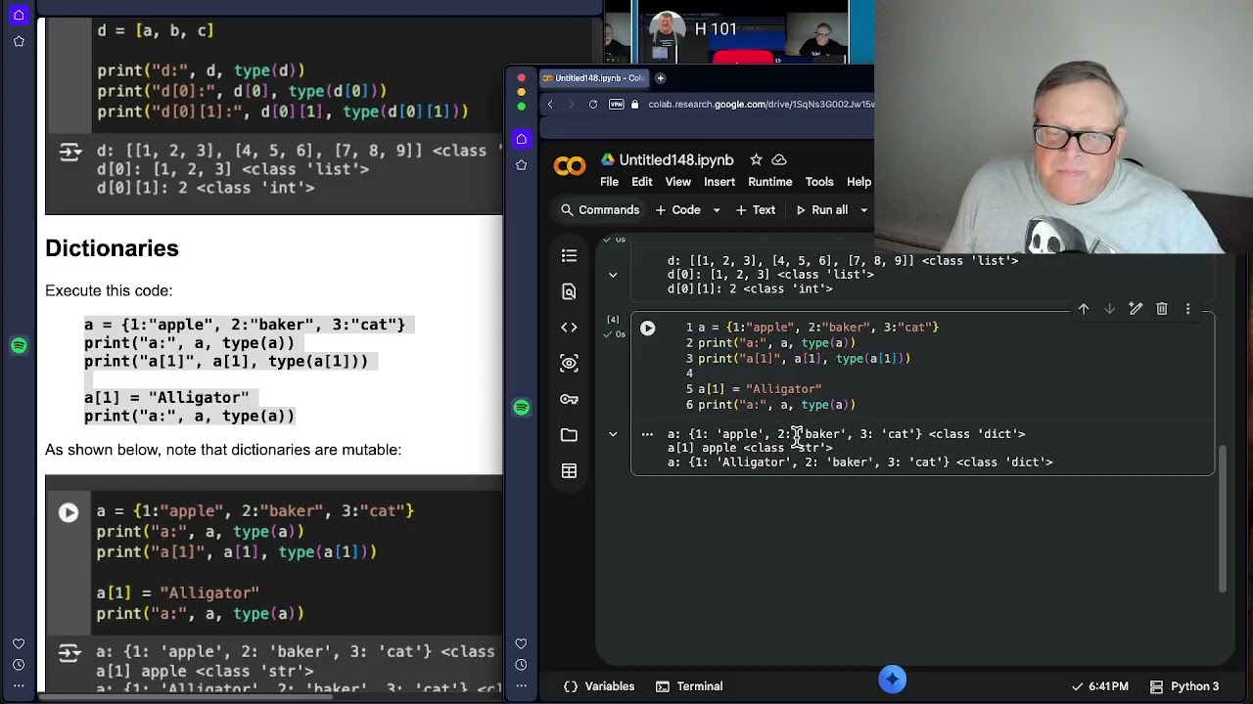Run the dictionary example cell in left window
The width and height of the screenshot is (1253, 704).
coord(69,512)
